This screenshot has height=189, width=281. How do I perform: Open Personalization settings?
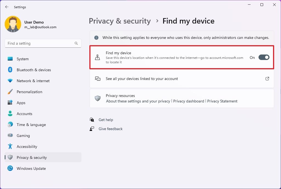point(29,92)
